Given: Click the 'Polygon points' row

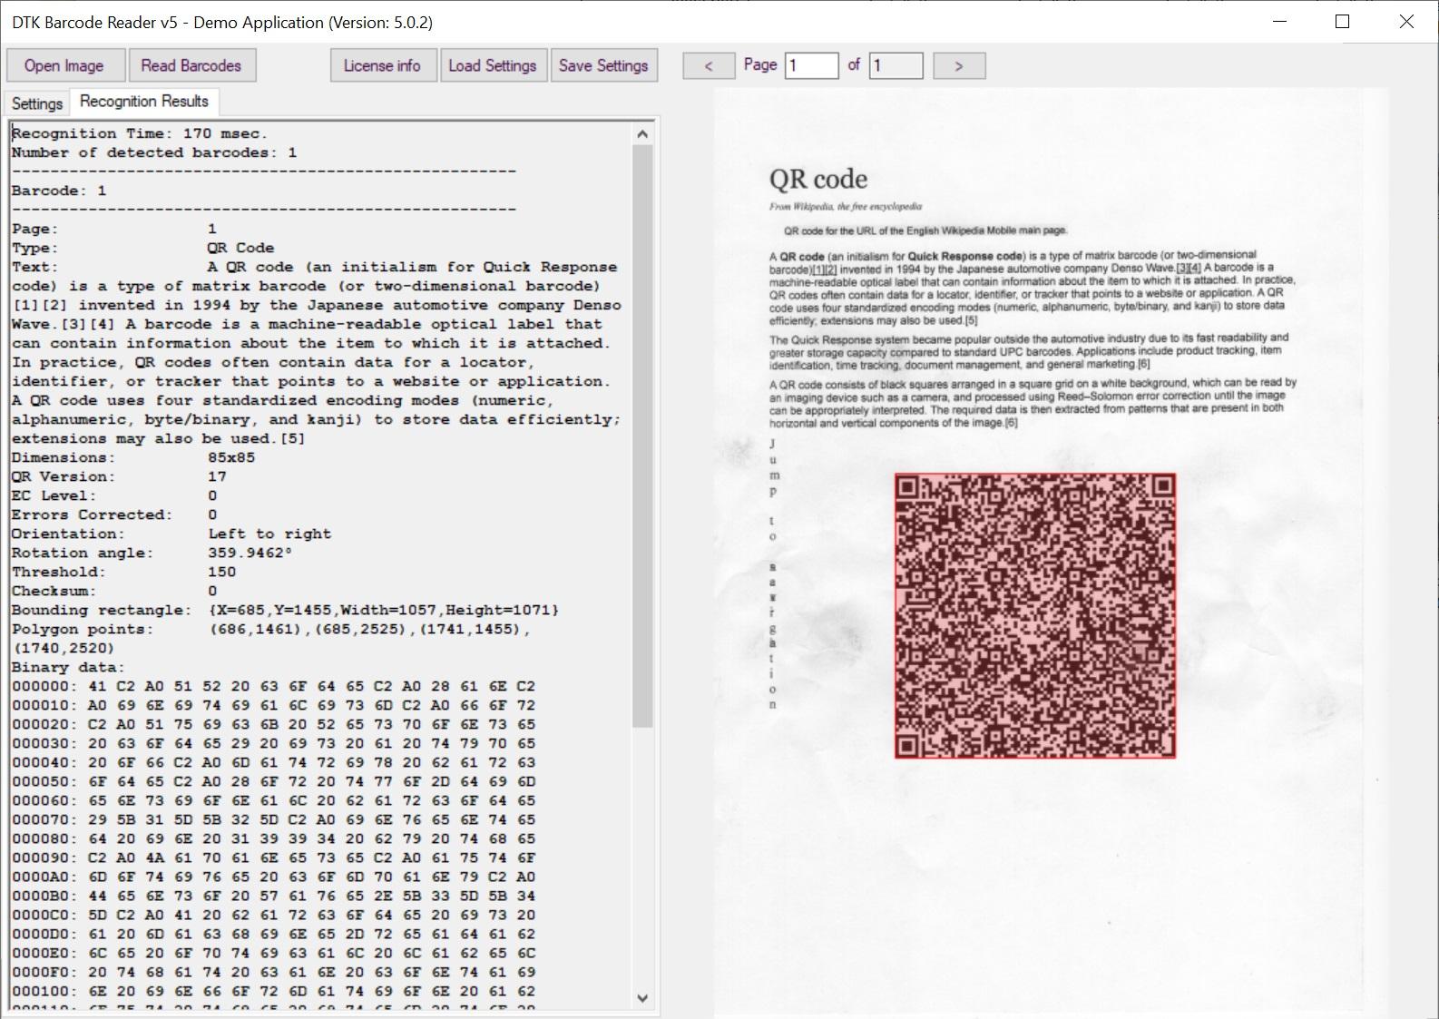Looking at the screenshot, I should click(x=271, y=638).
